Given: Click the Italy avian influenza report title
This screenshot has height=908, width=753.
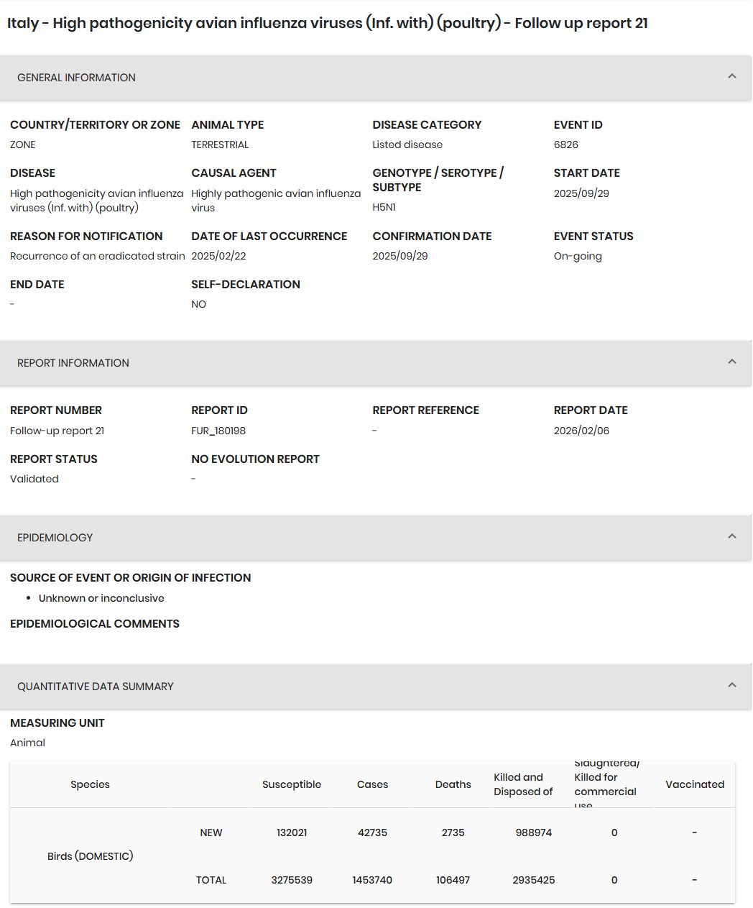Looking at the screenshot, I should (x=328, y=23).
